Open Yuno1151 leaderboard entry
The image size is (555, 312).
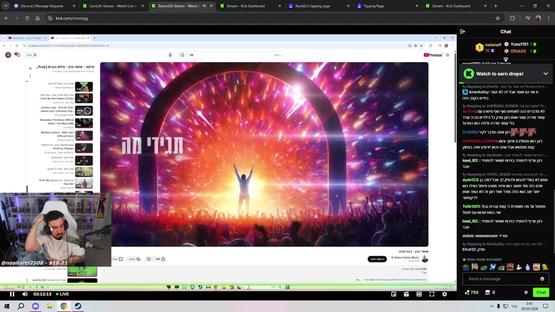click(520, 44)
